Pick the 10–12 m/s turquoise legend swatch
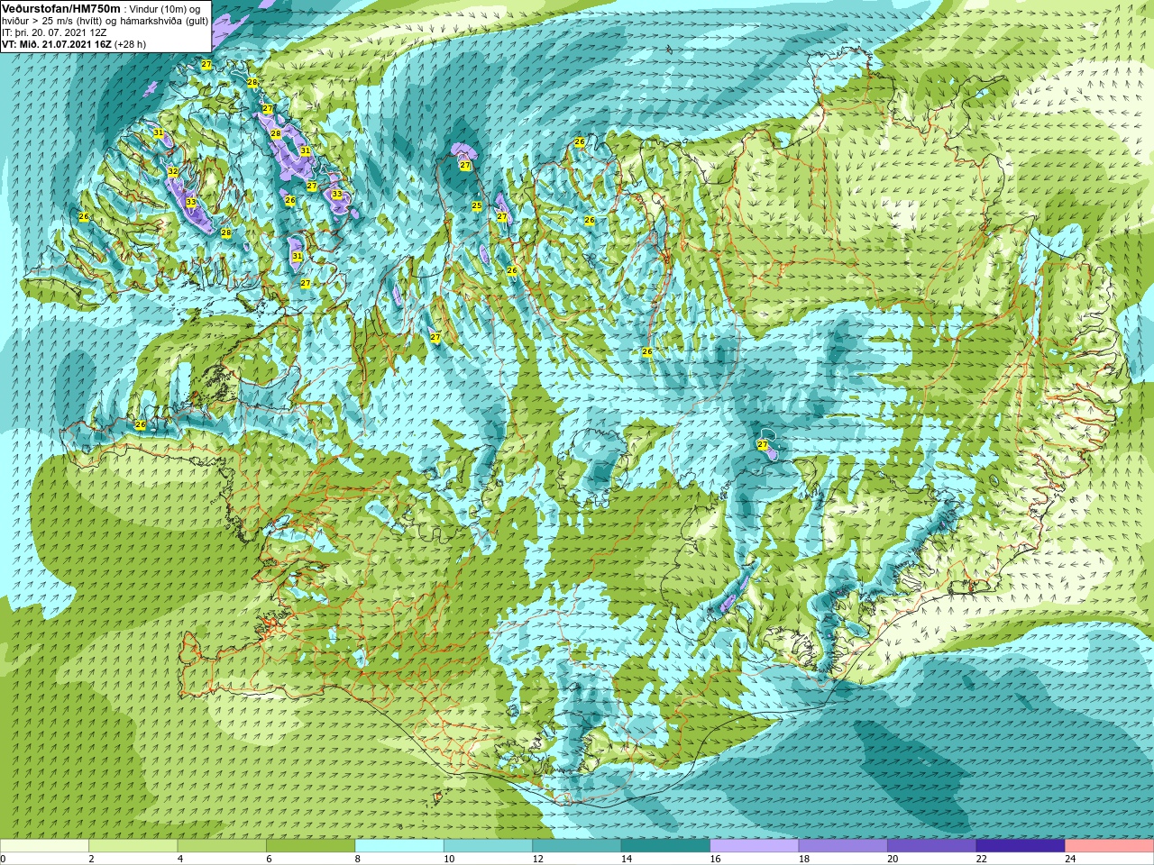Image resolution: width=1154 pixels, height=865 pixels. [x=488, y=846]
